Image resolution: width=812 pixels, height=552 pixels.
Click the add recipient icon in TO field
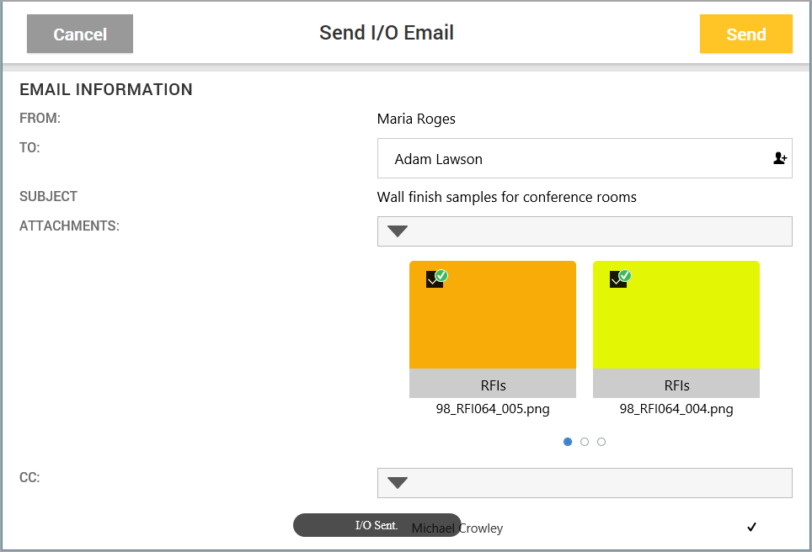(x=779, y=158)
